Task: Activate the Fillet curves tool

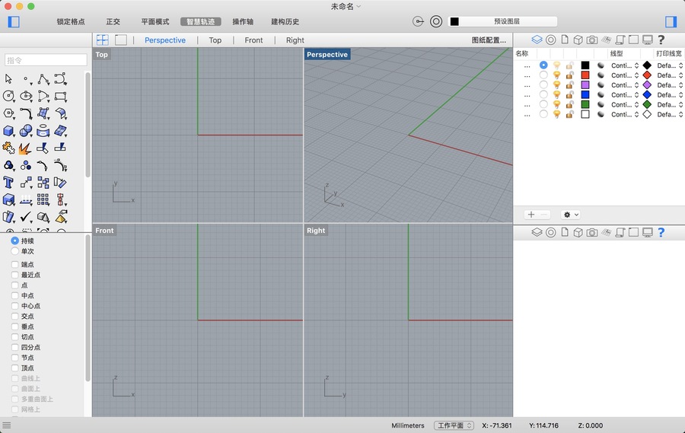Action: (x=26, y=113)
